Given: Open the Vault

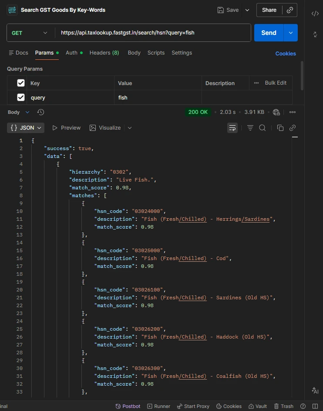Looking at the screenshot, I should click(258, 406).
